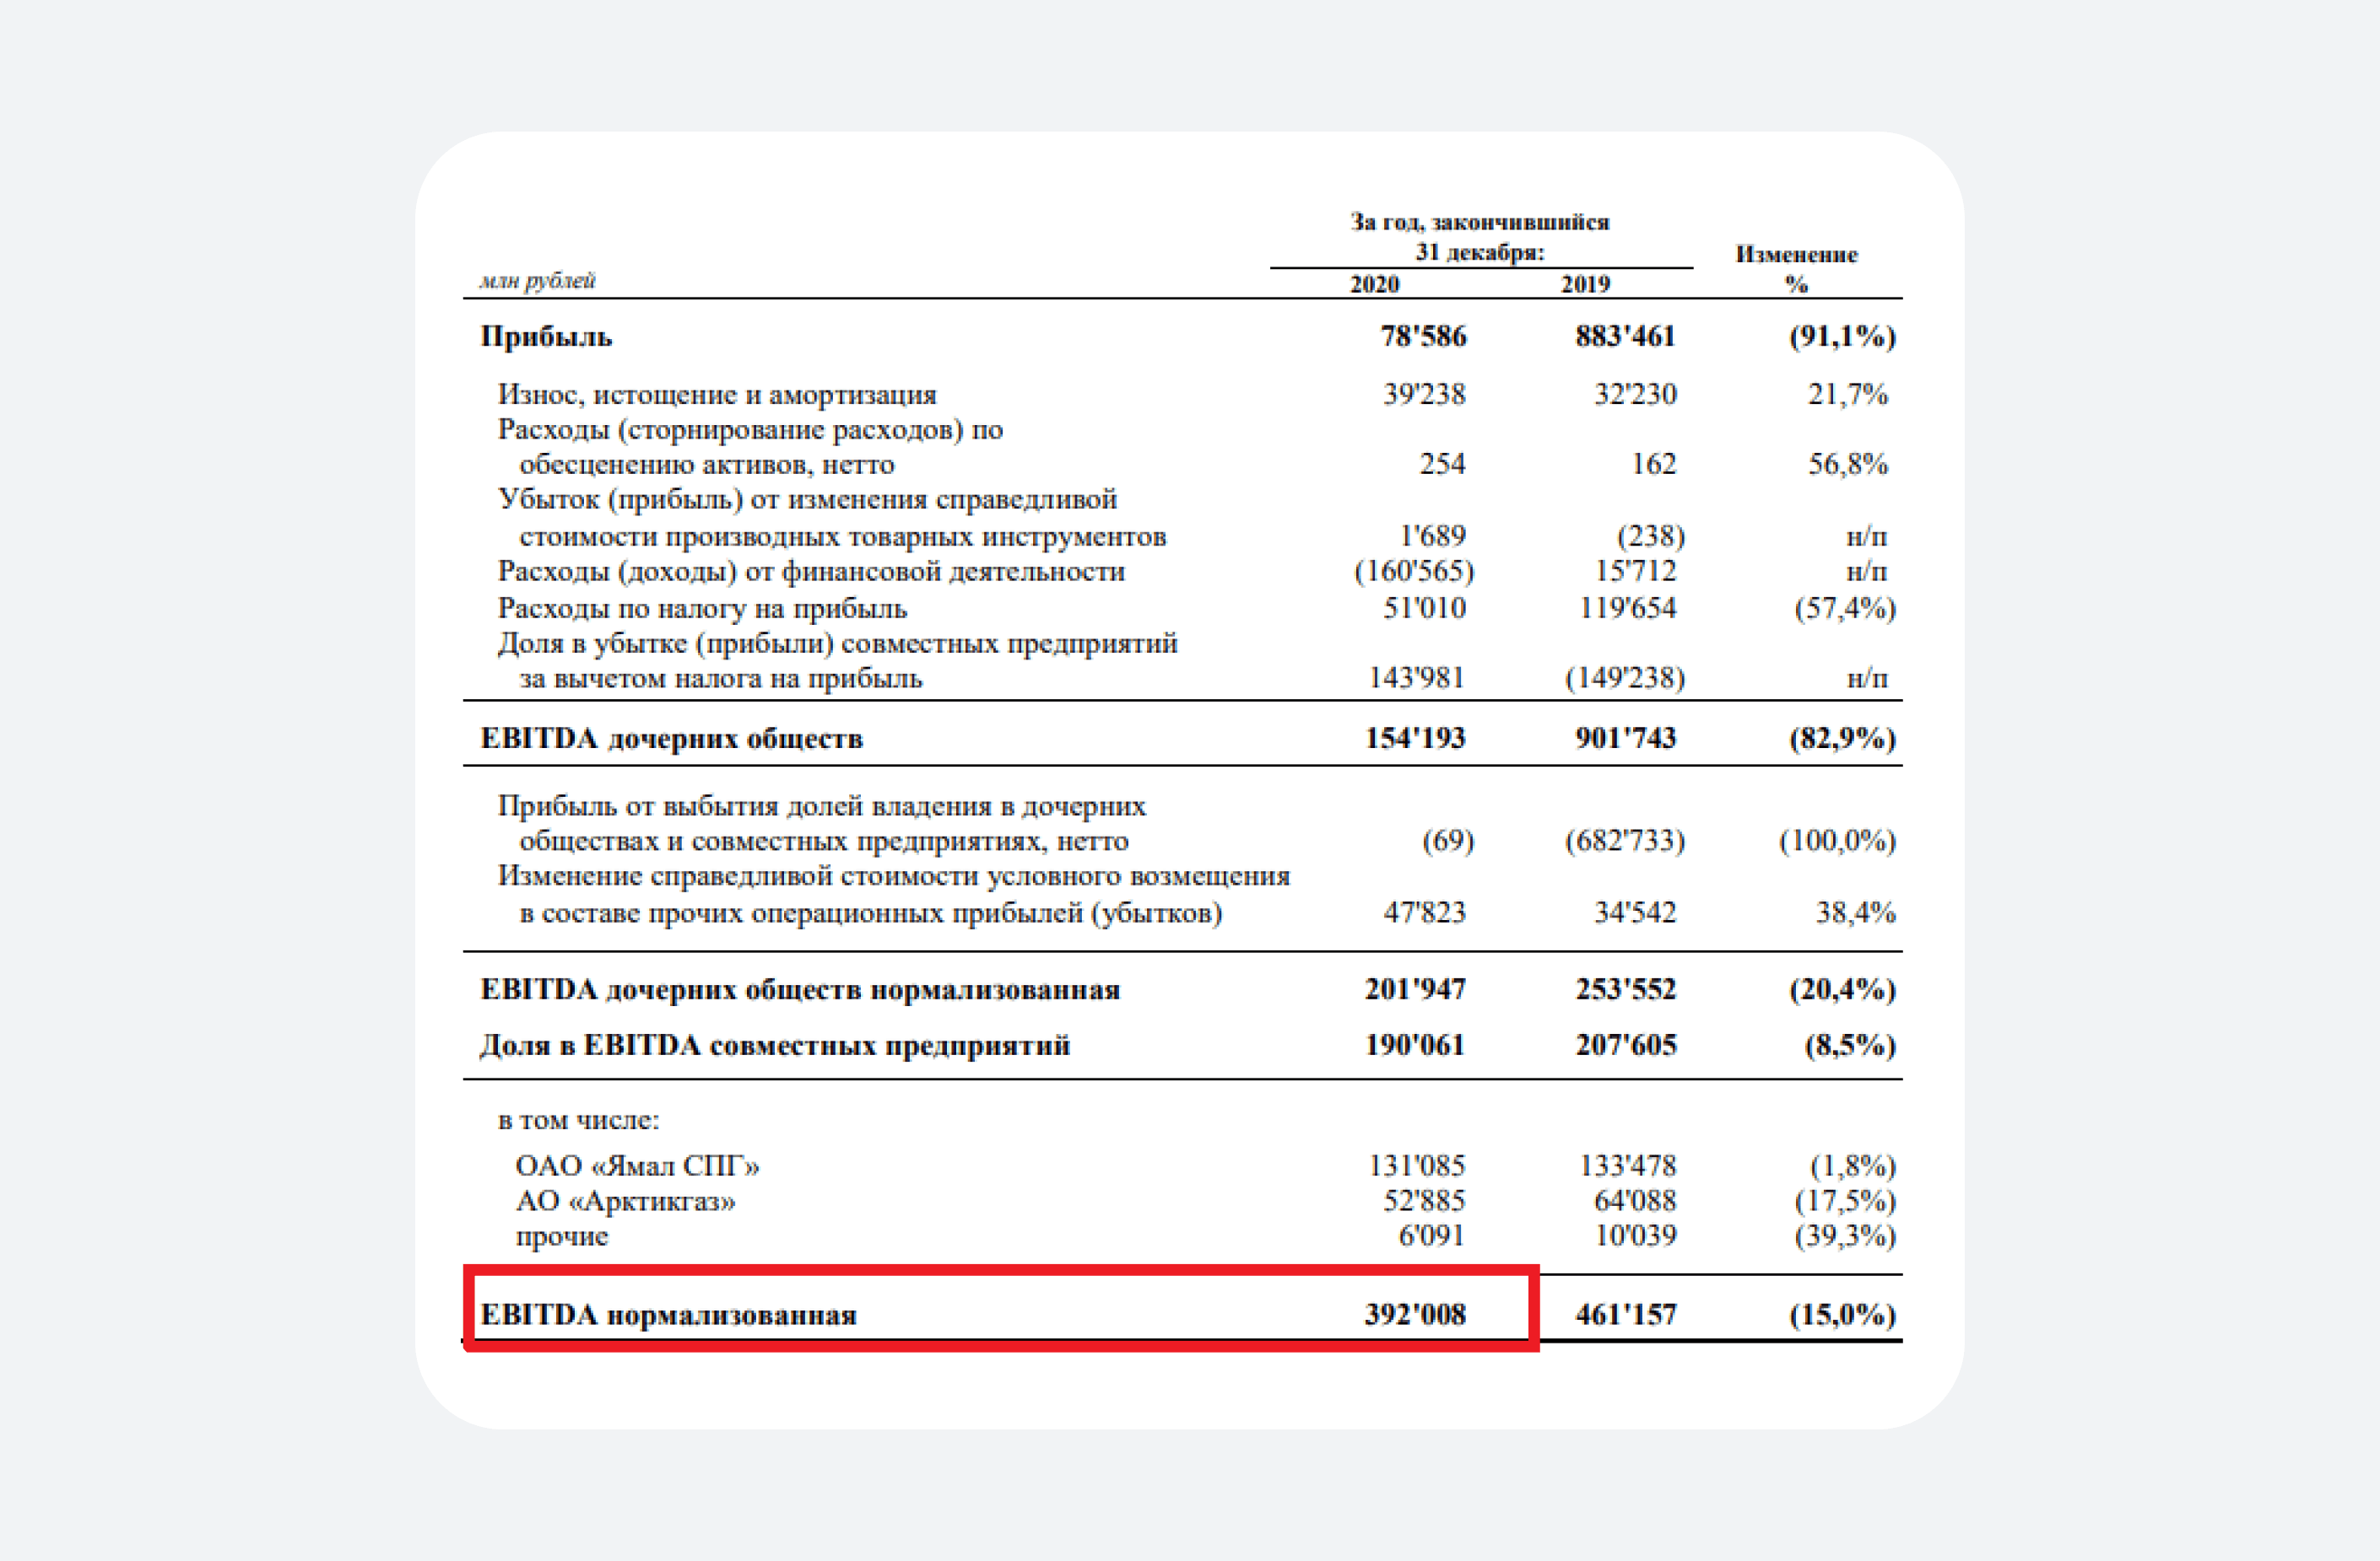The width and height of the screenshot is (2380, 1561).
Task: Click the value 119'654
Action: click(1627, 607)
